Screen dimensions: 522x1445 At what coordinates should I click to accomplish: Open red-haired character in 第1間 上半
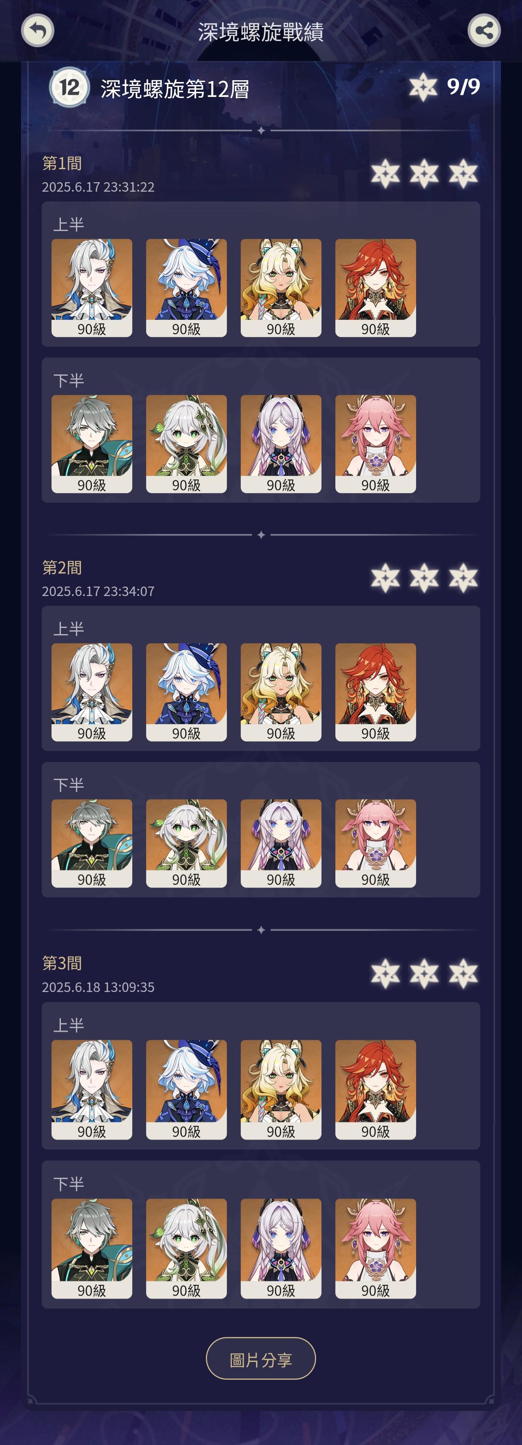(376, 288)
